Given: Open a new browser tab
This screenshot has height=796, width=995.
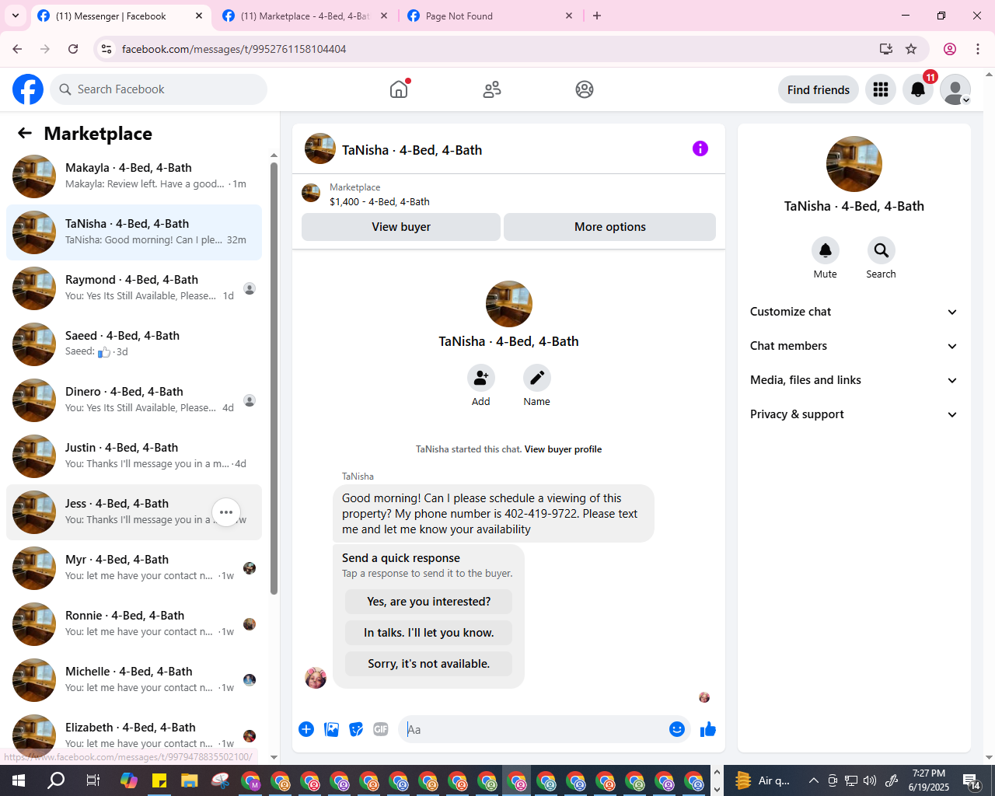Looking at the screenshot, I should click(597, 16).
